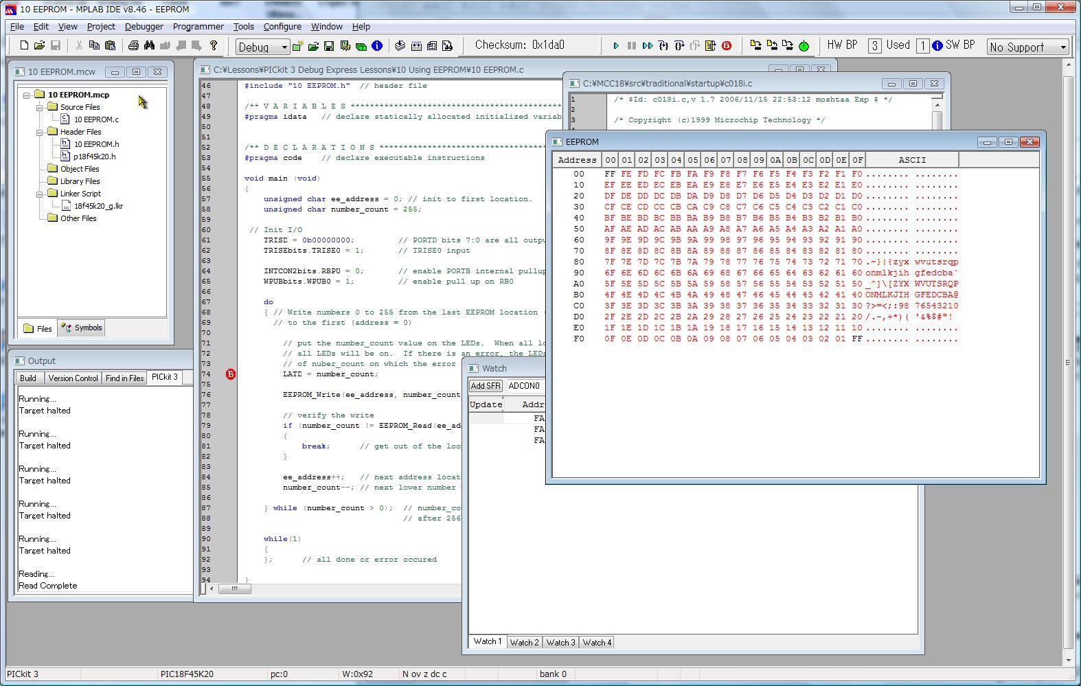1081x686 pixels.
Task: Open the Debug build configuration dropdown
Action: [283, 47]
